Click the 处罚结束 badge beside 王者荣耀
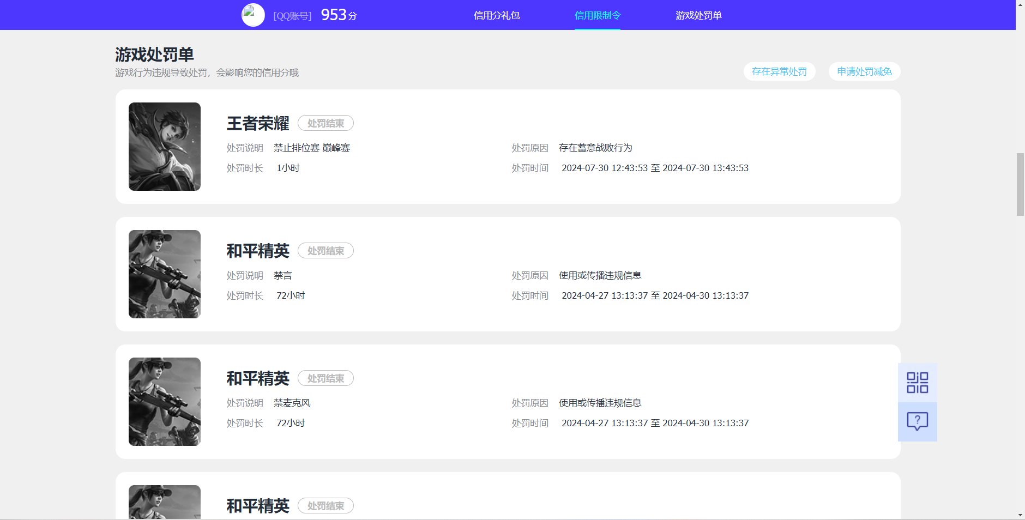Screen dimensions: 1025x520 (x=325, y=123)
